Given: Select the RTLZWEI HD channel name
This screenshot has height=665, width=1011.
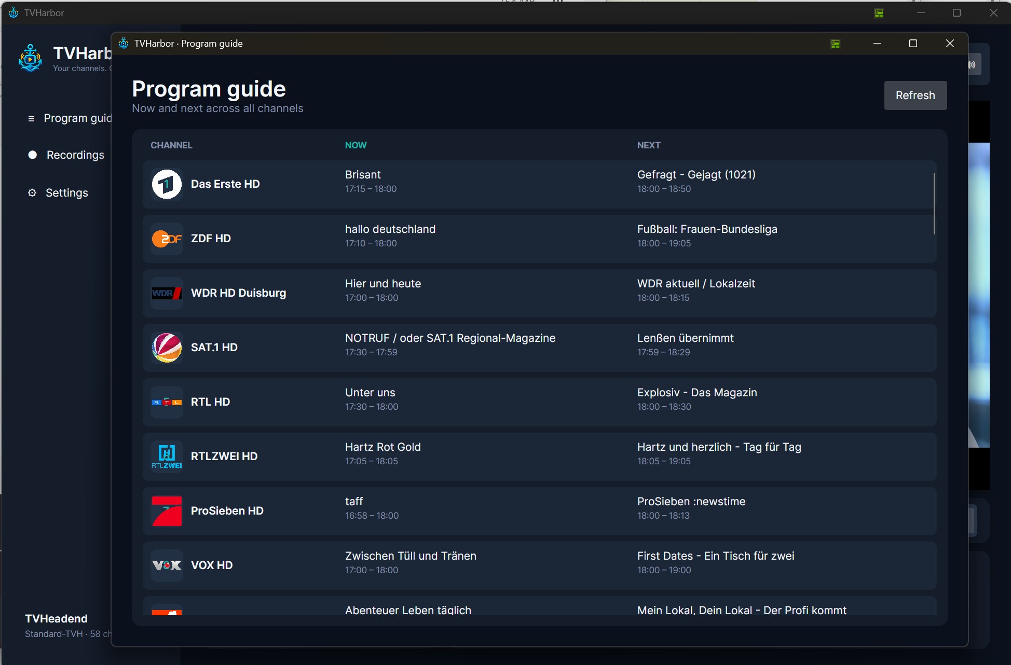Looking at the screenshot, I should [224, 456].
